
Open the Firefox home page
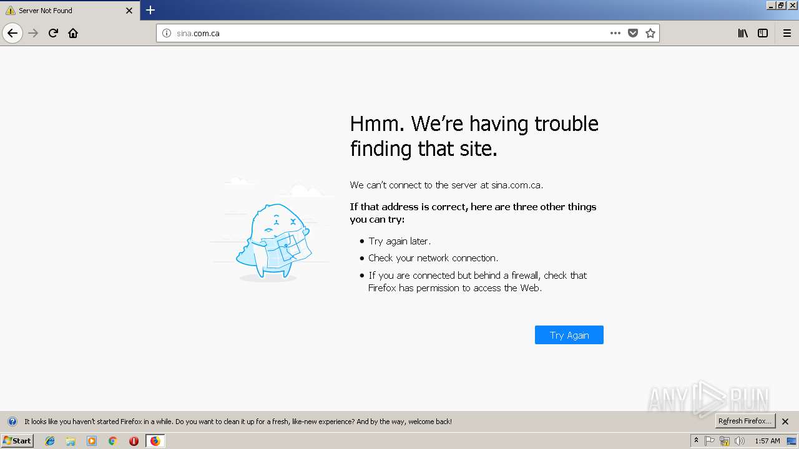tap(73, 33)
